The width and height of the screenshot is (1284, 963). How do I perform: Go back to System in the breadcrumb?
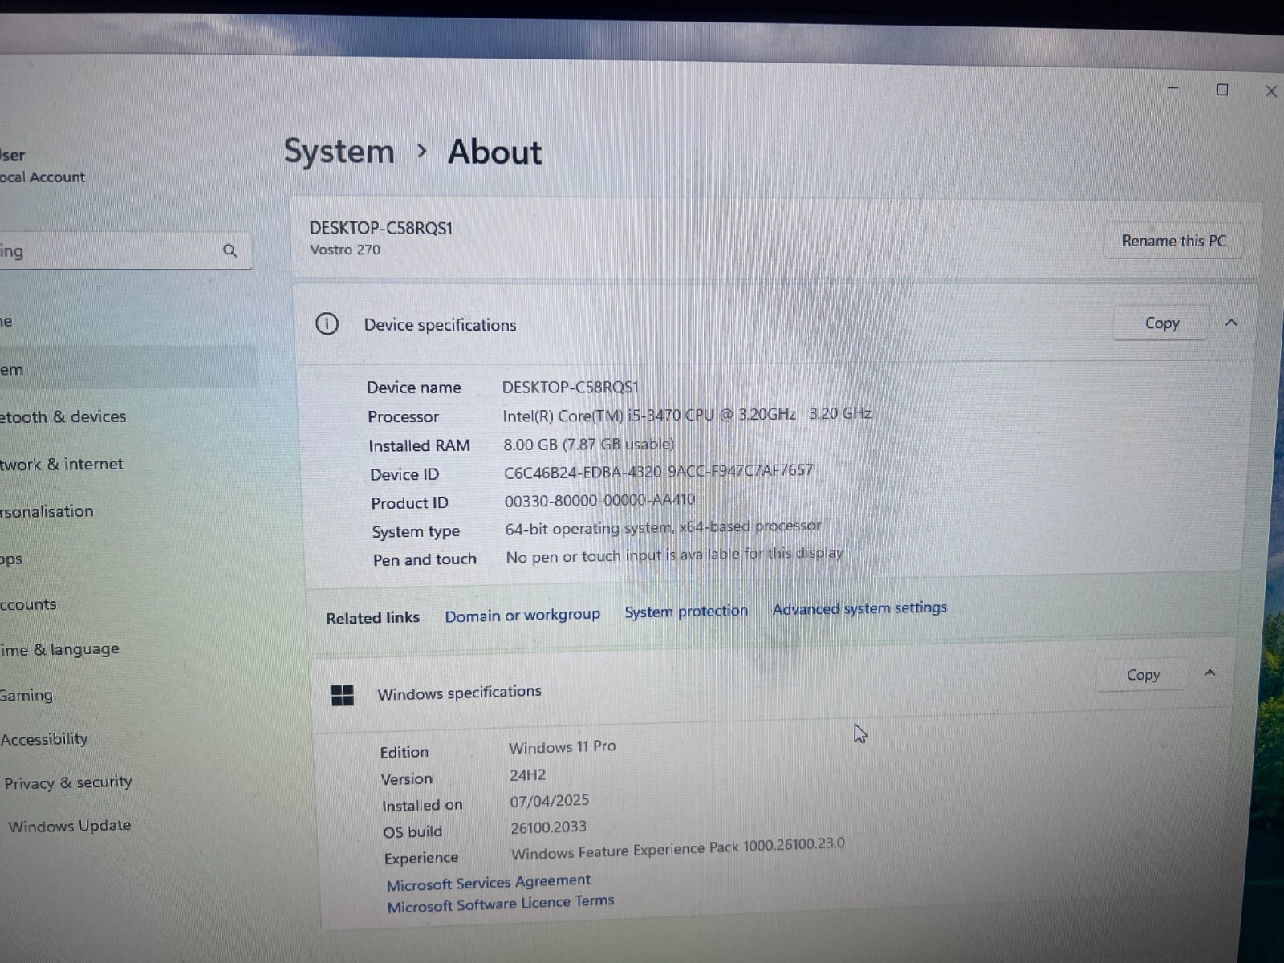[x=339, y=151]
